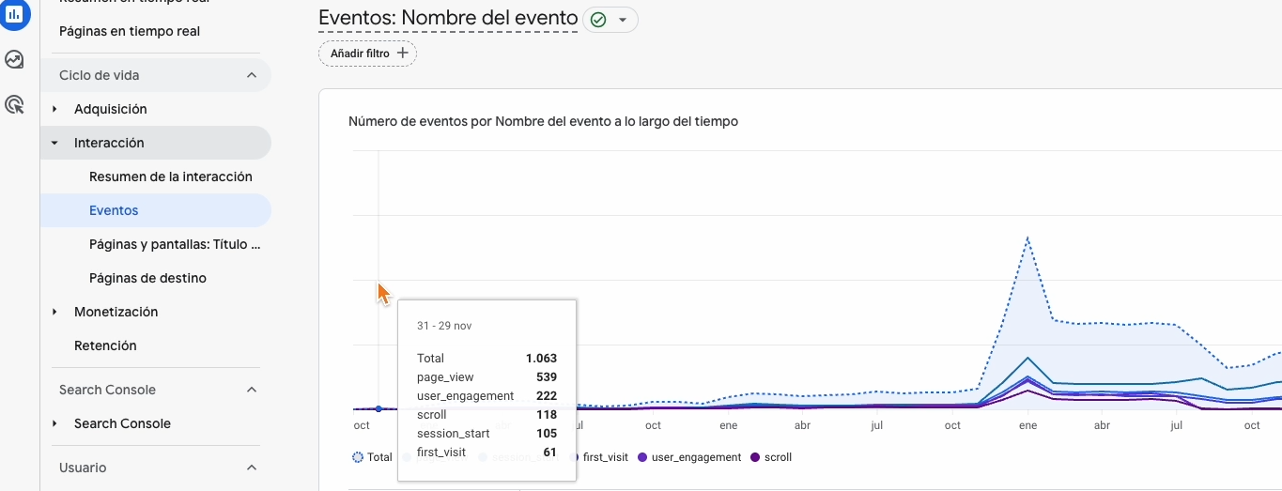
Task: Click the Eventos: Nombre del evento title
Action: 448,18
